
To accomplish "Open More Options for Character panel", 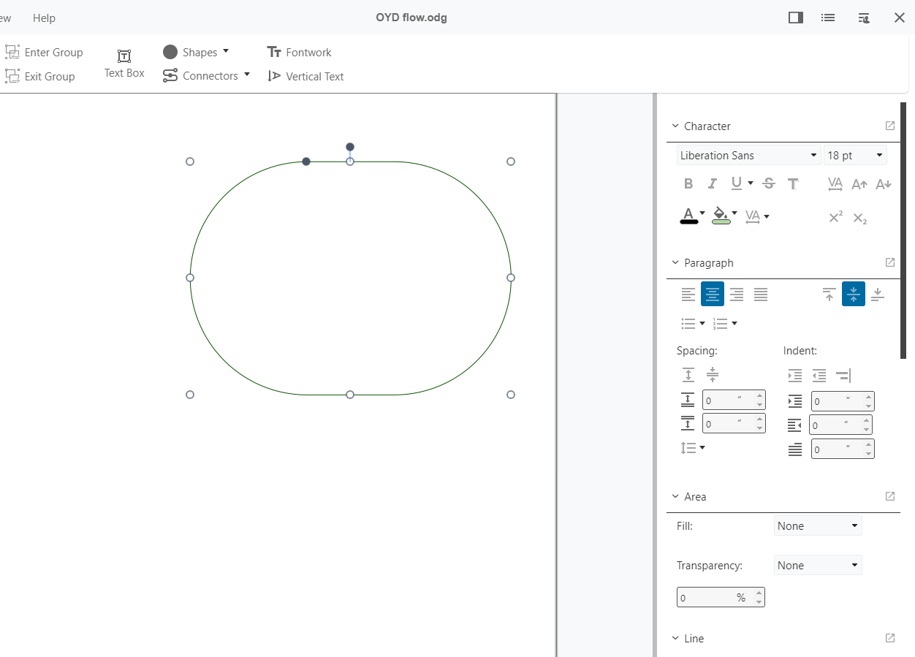I will 890,126.
